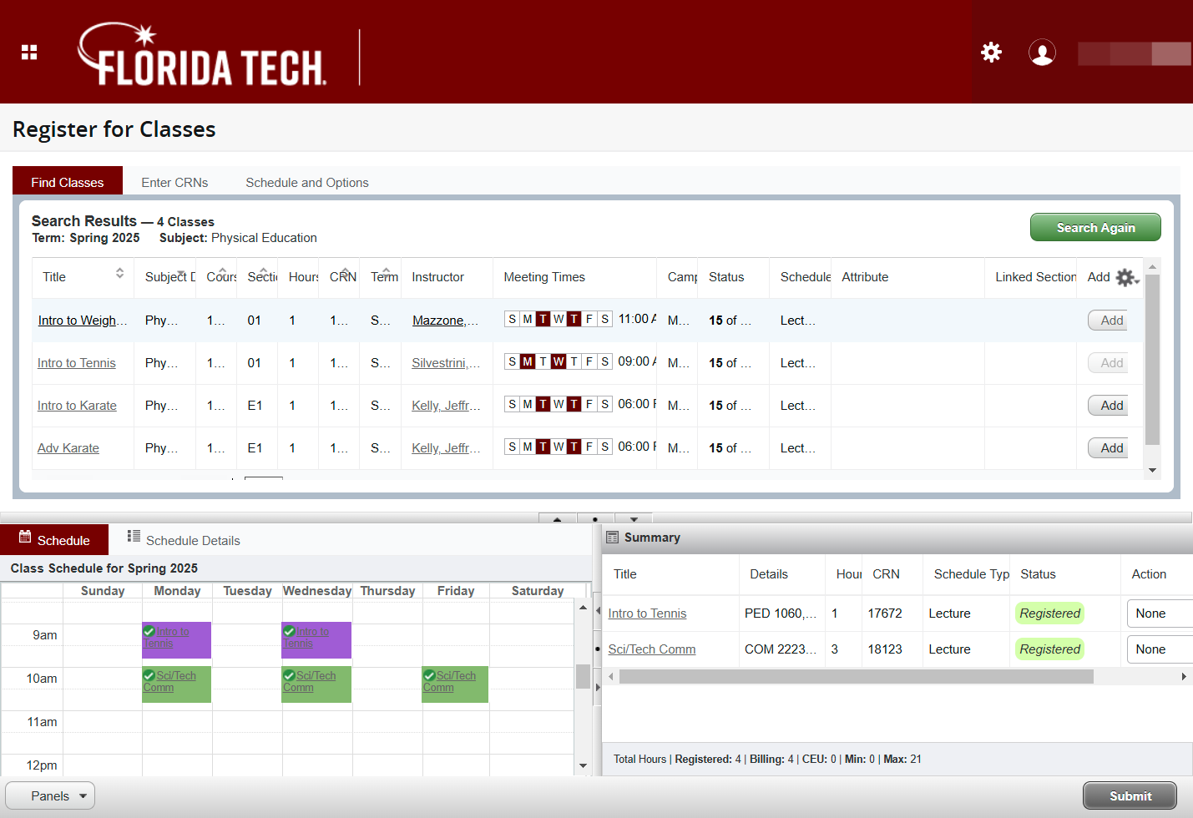The width and height of the screenshot is (1193, 818).
Task: Open the Panels dropdown
Action: point(50,795)
